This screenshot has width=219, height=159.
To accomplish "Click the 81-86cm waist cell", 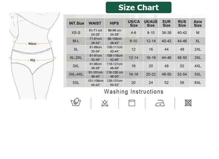I will (x=96, y=47).
